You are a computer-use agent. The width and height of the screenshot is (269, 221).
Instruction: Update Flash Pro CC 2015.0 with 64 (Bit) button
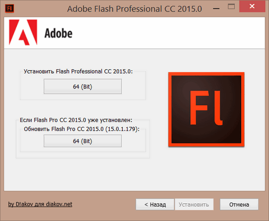82,141
